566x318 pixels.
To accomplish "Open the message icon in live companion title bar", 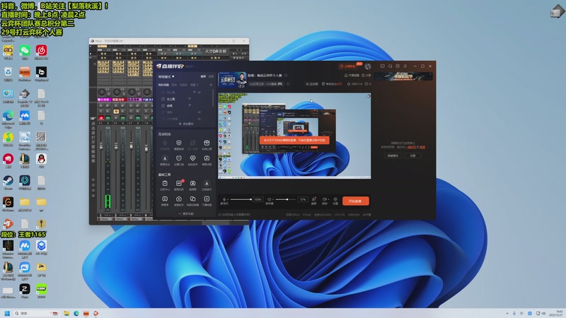I will 382,66.
